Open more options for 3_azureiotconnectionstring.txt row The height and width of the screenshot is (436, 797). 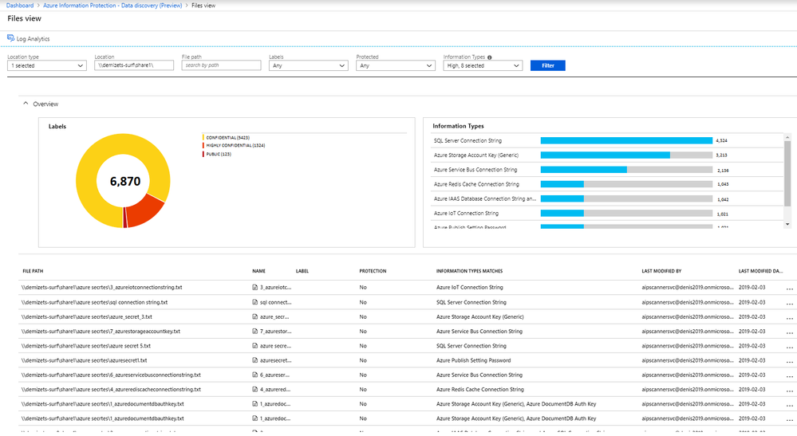[789, 289]
